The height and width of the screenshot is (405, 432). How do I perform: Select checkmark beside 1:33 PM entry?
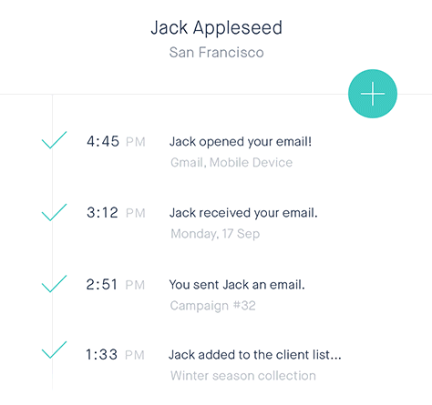(x=54, y=349)
